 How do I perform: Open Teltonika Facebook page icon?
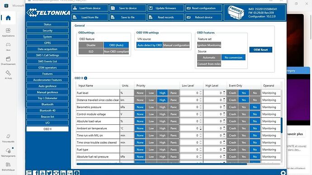pyautogui.click(x=36, y=173)
